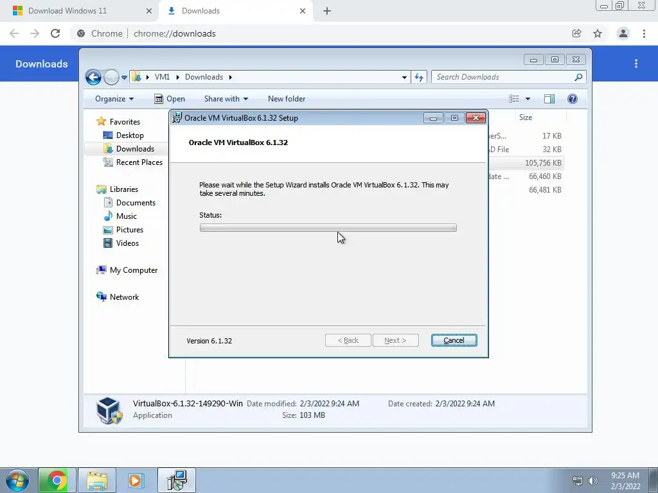Select Recent Places in Favorites
The image size is (658, 493).
(x=139, y=162)
